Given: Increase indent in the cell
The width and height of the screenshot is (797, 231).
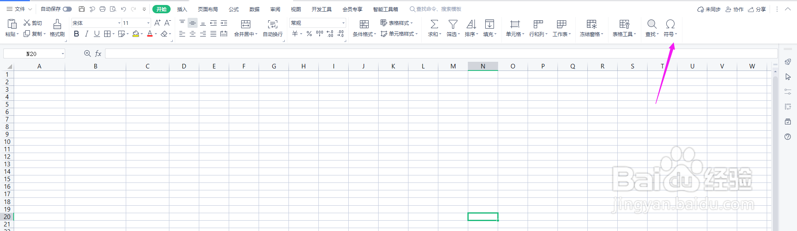Looking at the screenshot, I should (x=224, y=23).
